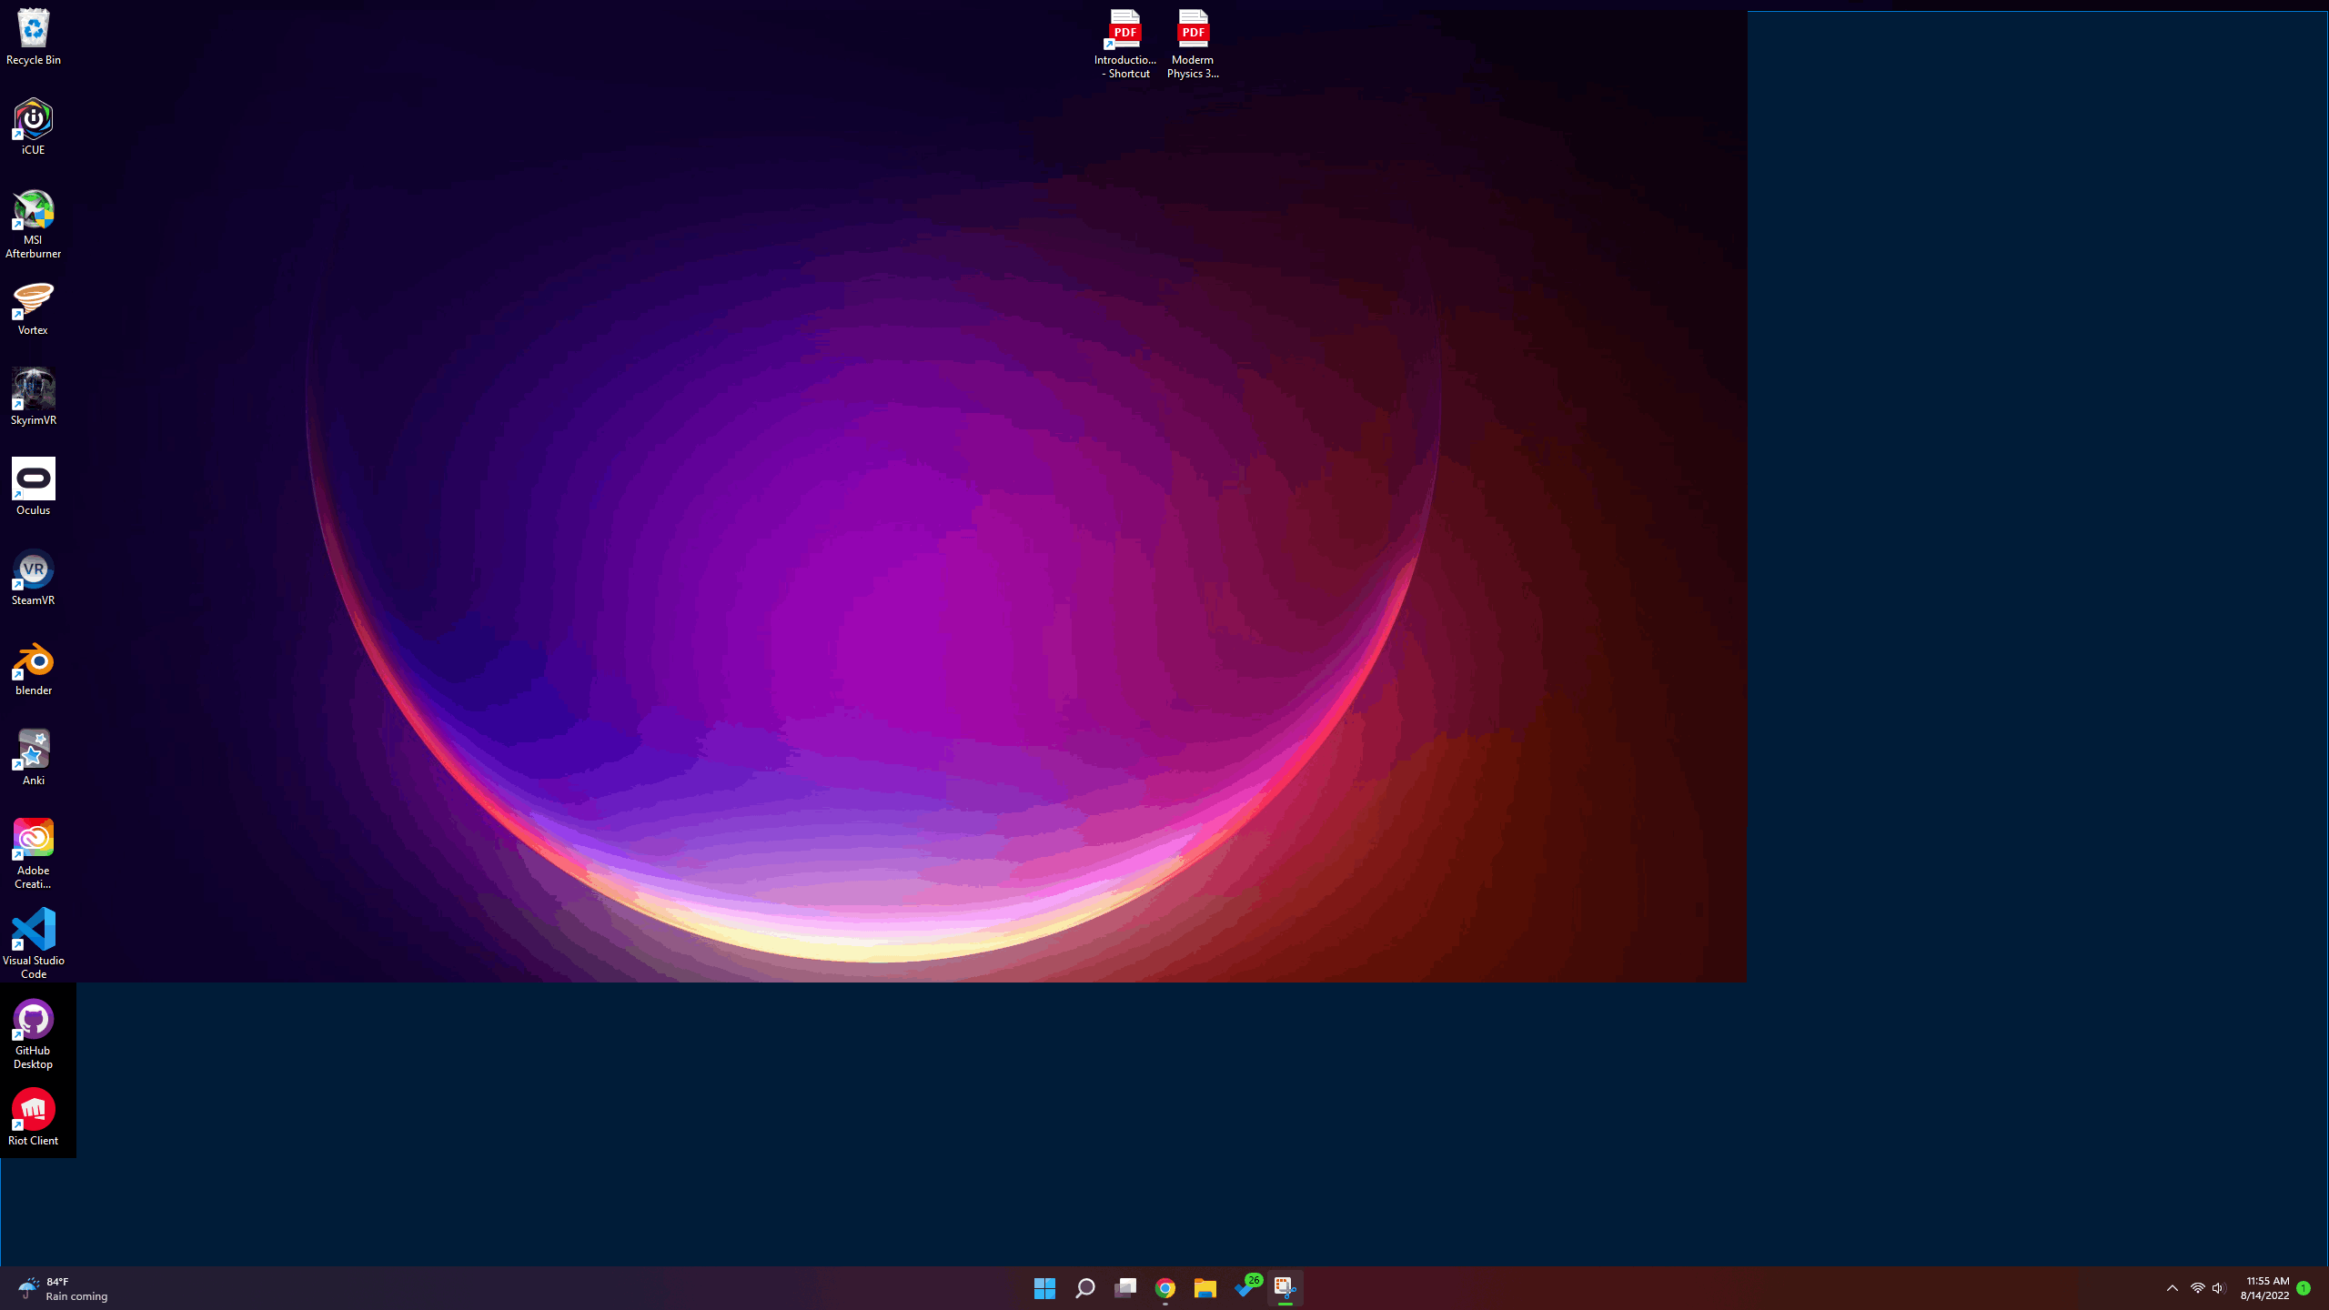
Task: Select the blender desktop shortcut
Action: coord(34,660)
